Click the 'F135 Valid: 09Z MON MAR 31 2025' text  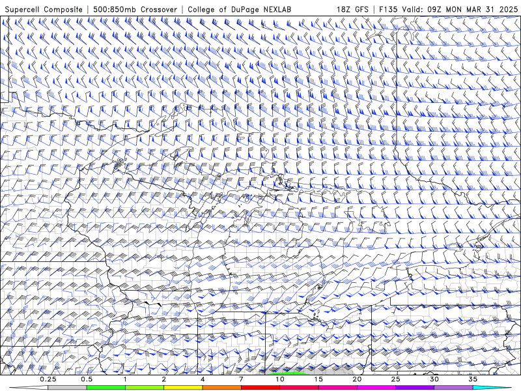click(x=448, y=10)
